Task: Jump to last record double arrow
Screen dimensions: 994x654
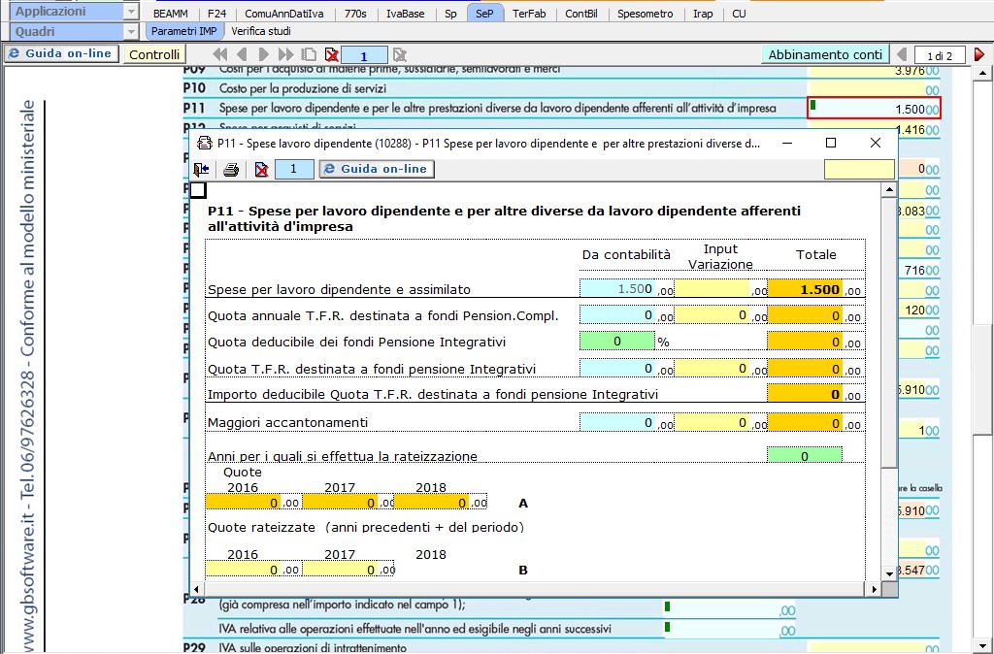Action: coord(286,54)
